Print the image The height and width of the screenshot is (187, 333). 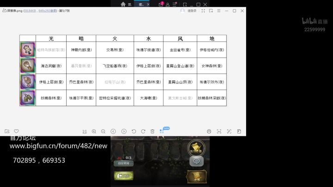pyautogui.click(x=209, y=132)
